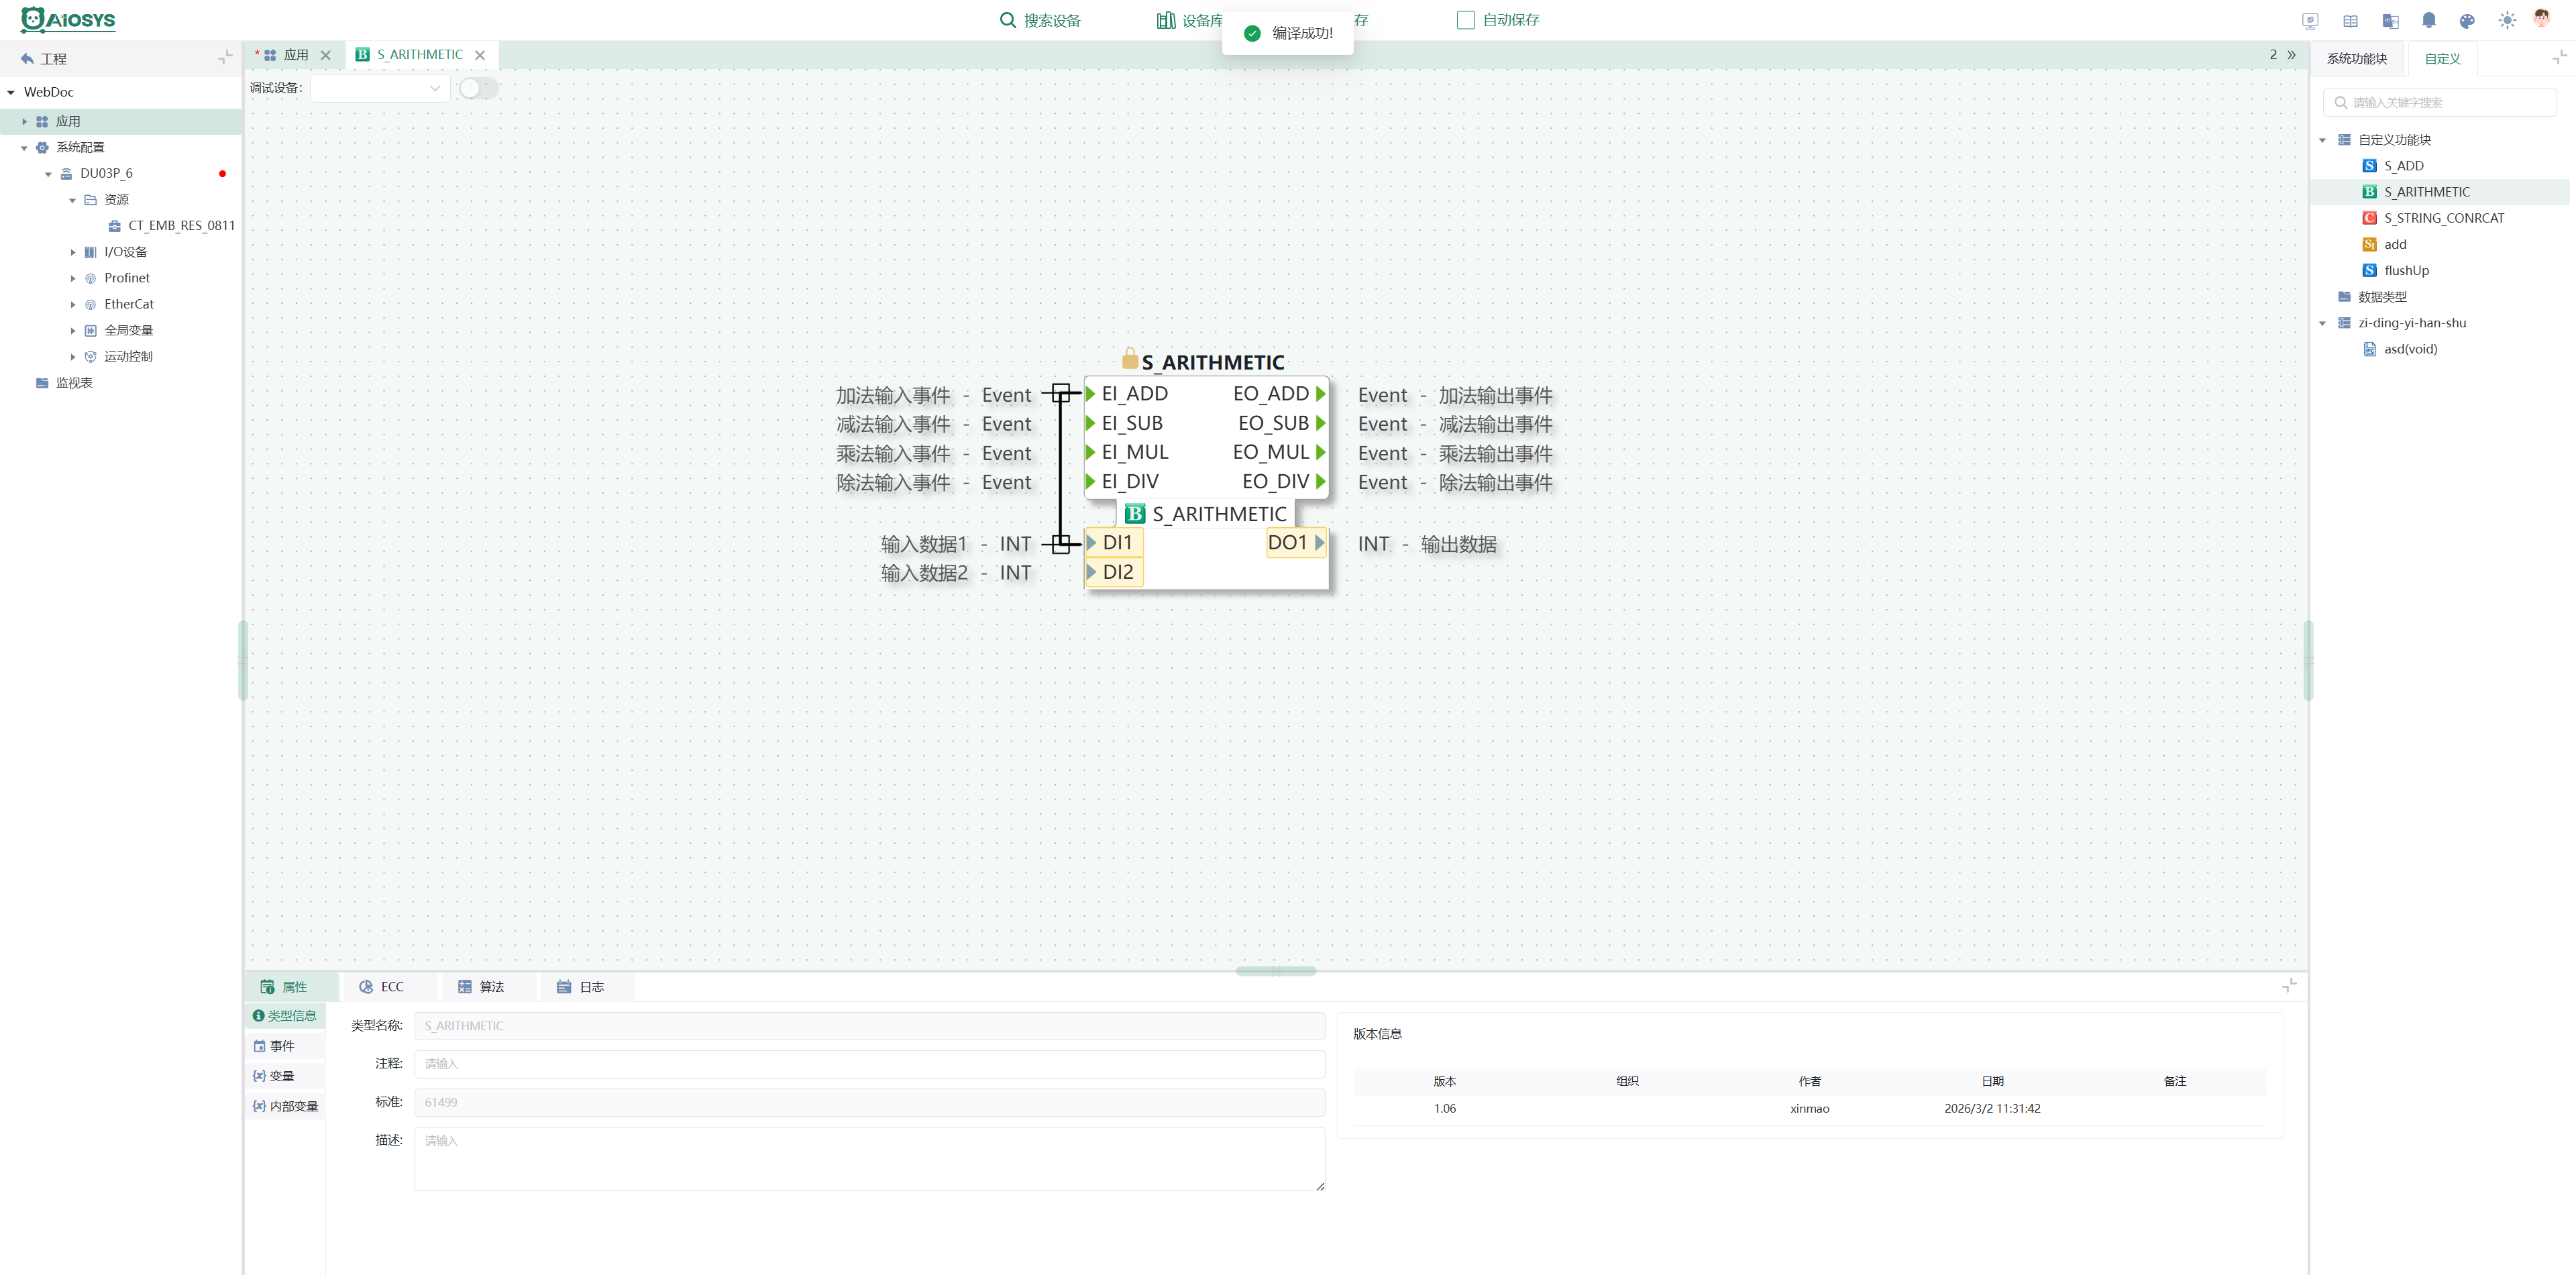Screen dimensions: 2576x1275
Task: Collapse 自定义功能块 group
Action: [x=2323, y=140]
